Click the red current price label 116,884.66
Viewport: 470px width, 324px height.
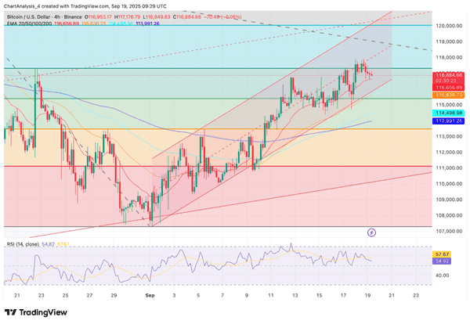[x=450, y=75]
